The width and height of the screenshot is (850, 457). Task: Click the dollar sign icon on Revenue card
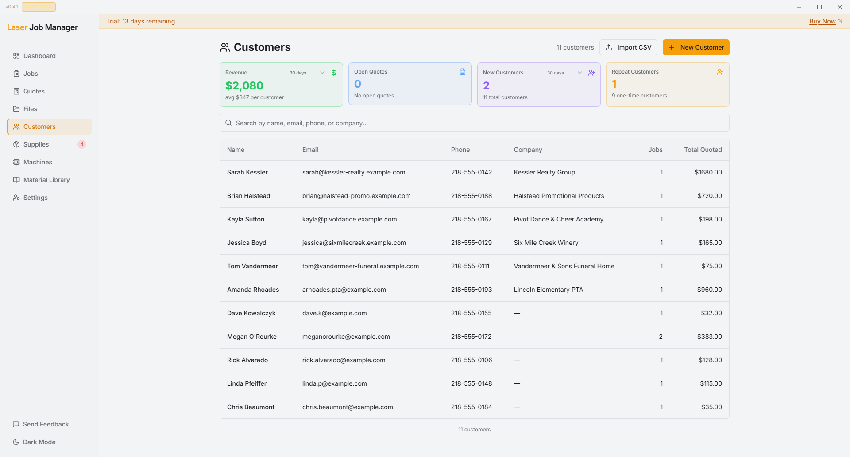click(333, 72)
